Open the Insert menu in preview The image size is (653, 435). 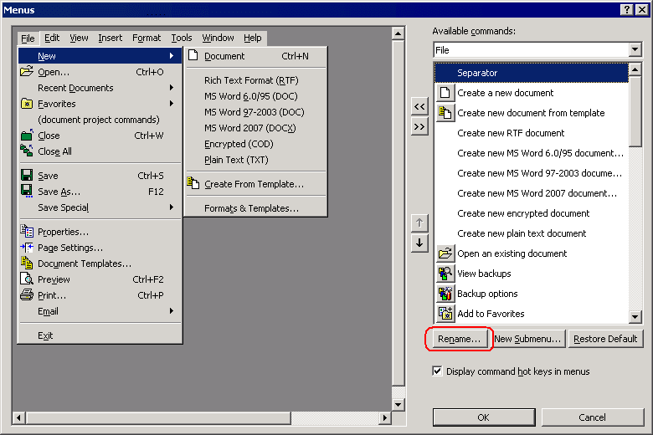[110, 38]
